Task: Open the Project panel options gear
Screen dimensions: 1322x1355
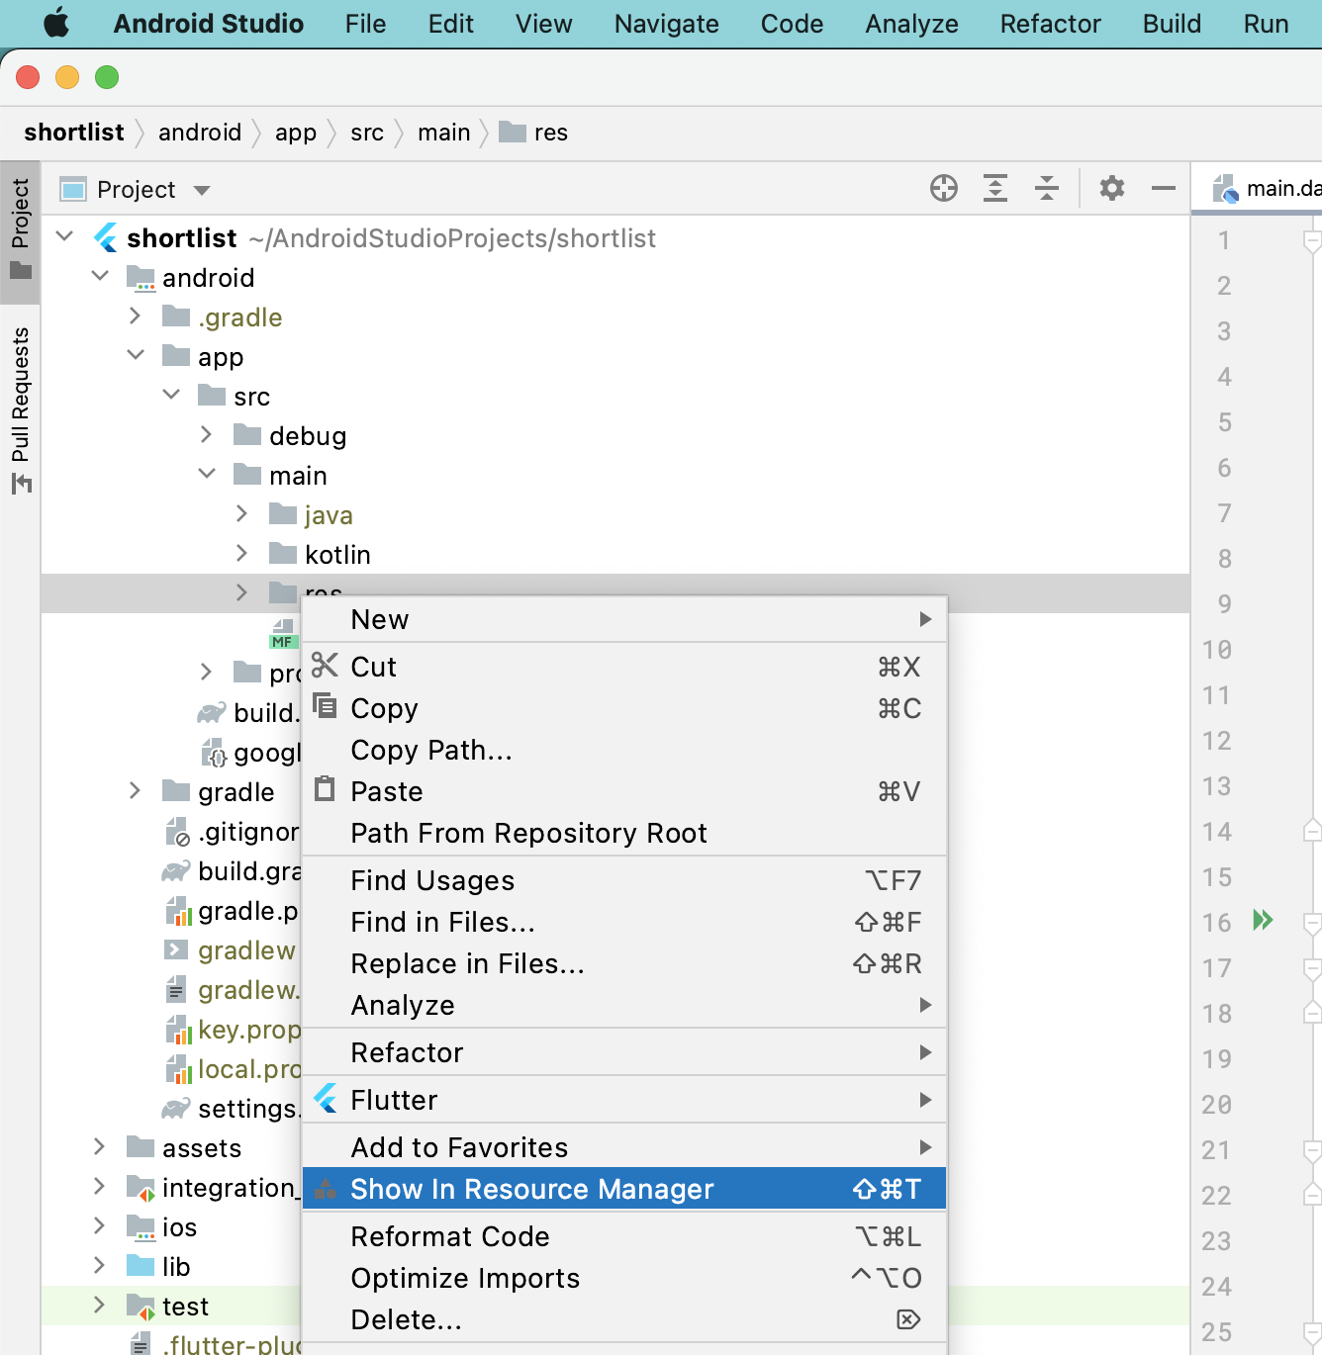Action: pos(1112,188)
